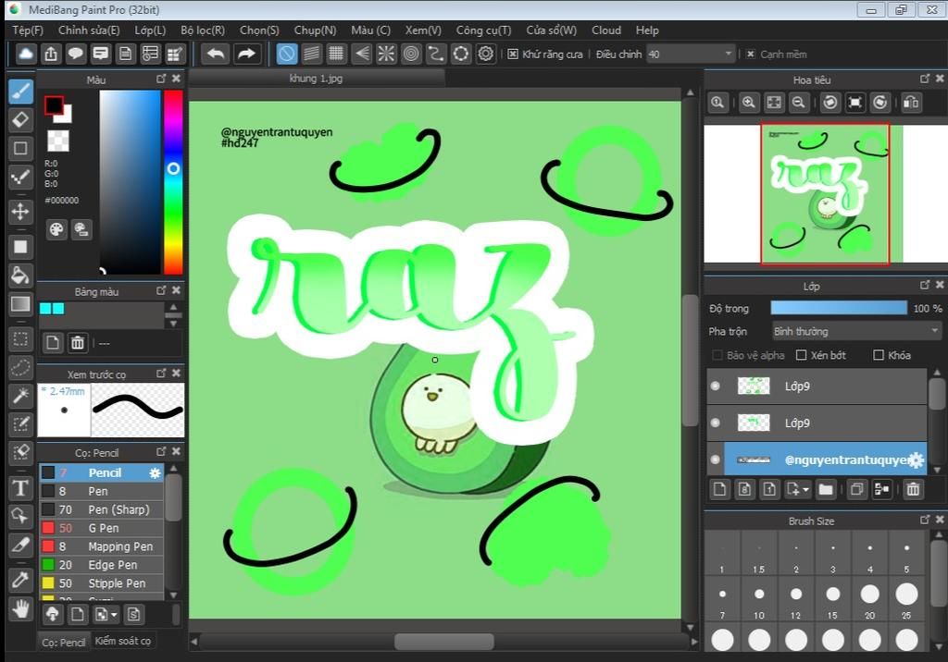This screenshot has width=948, height=662.
Task: Detach the Màu panel with its float icon
Action: [x=161, y=79]
